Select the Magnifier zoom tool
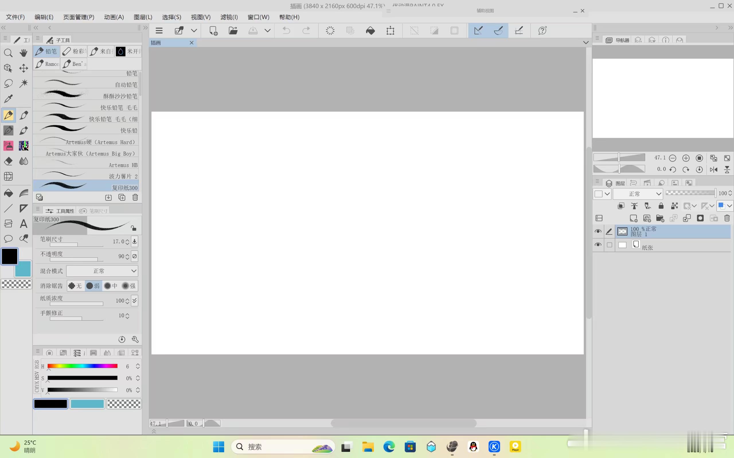 click(x=8, y=53)
